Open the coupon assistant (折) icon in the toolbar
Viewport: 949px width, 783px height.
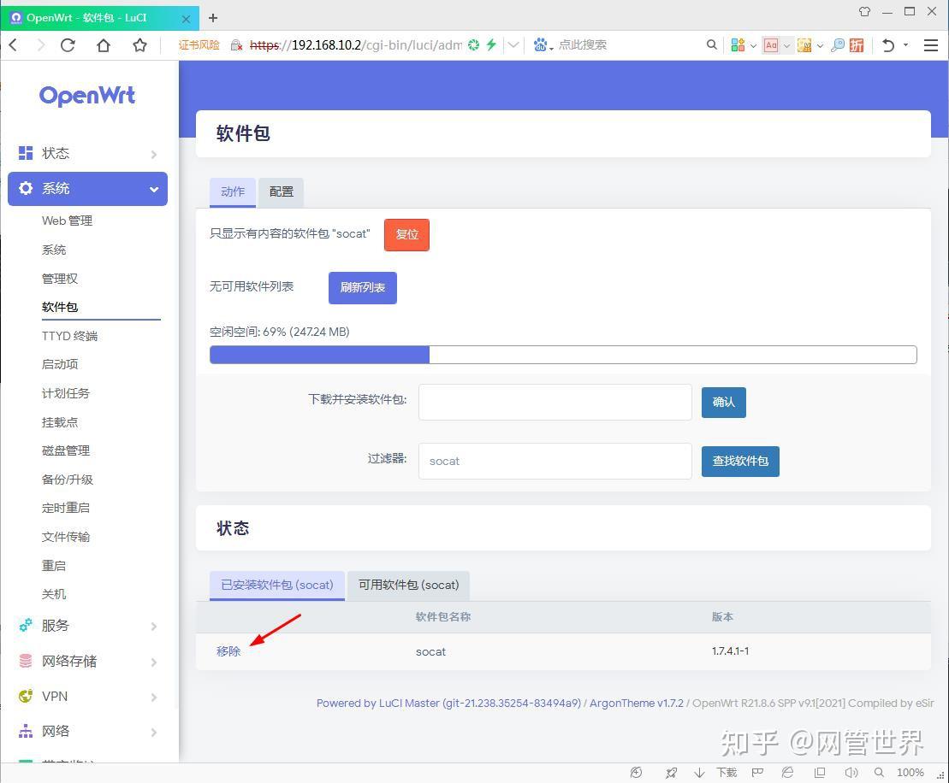856,44
